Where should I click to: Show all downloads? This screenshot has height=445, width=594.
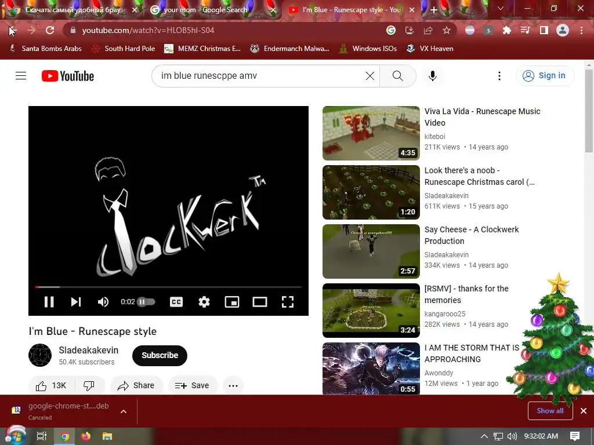point(550,411)
